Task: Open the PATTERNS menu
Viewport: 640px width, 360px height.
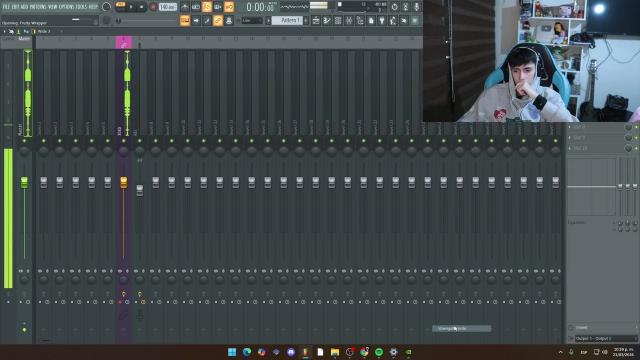Action: 38,7
